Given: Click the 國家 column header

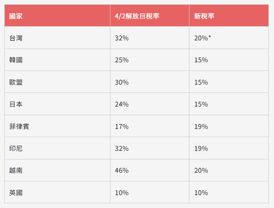Looking at the screenshot, I should 57,16.
